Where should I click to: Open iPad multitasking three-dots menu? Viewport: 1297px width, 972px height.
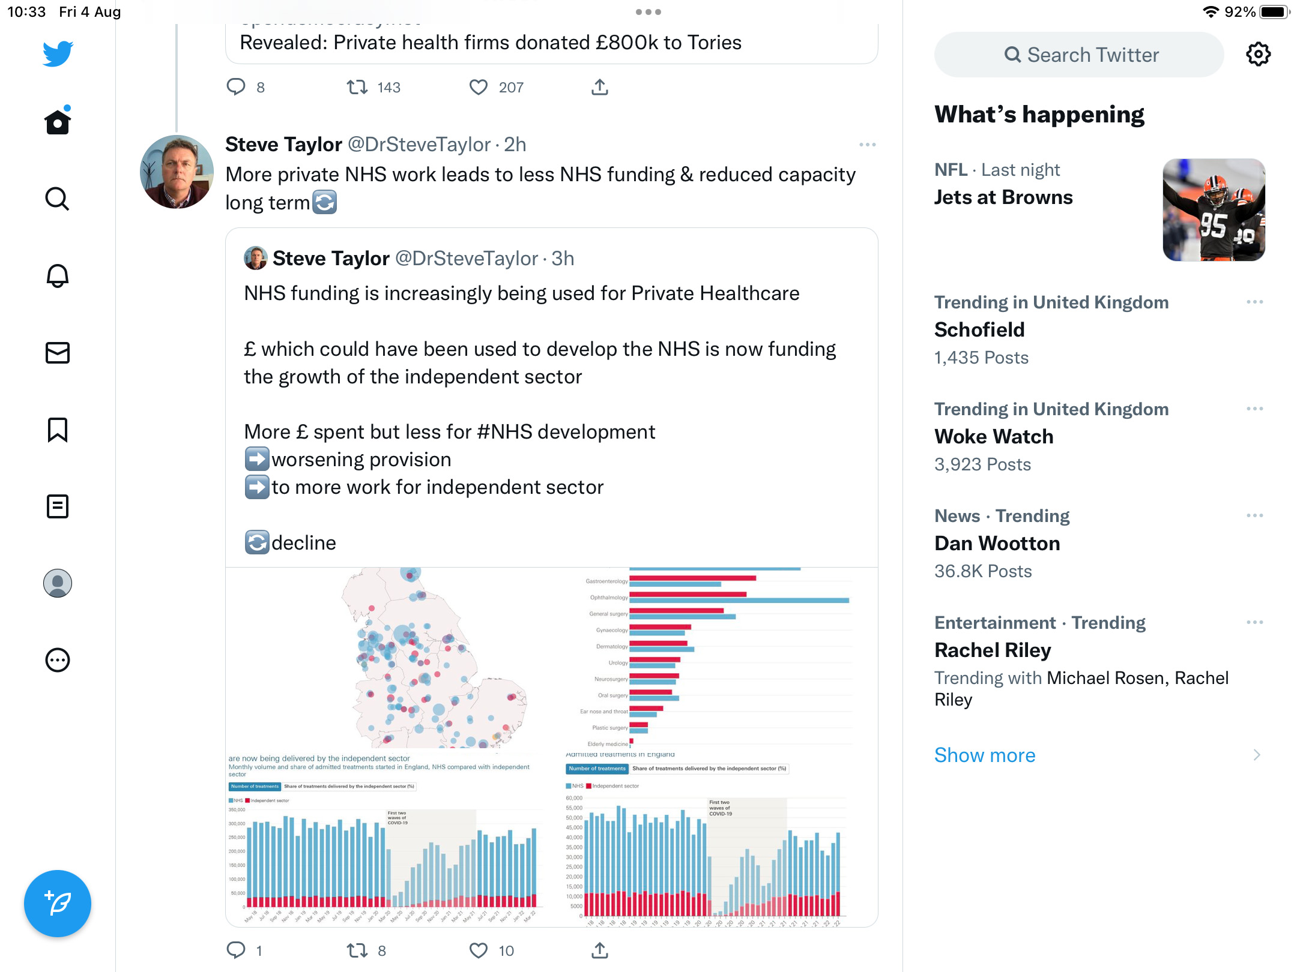click(x=648, y=12)
